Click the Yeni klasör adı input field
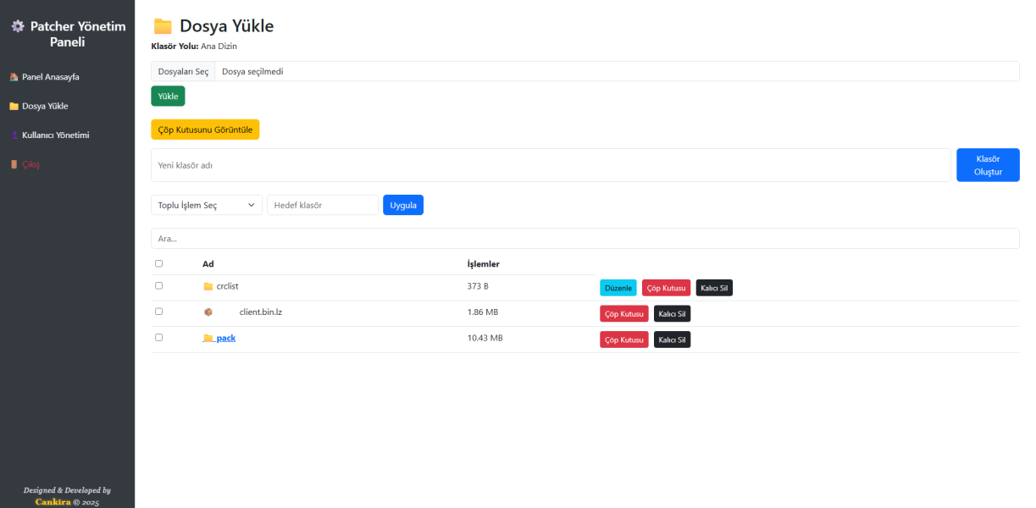 click(x=551, y=165)
